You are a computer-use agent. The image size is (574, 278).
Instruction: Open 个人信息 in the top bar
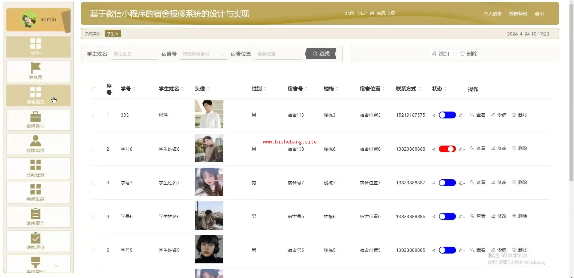click(493, 13)
